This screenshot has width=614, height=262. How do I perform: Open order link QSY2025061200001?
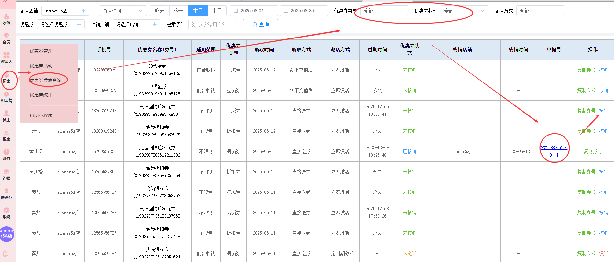click(554, 151)
